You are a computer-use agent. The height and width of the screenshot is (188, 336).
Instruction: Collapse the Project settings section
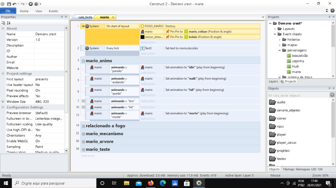(x=3, y=73)
